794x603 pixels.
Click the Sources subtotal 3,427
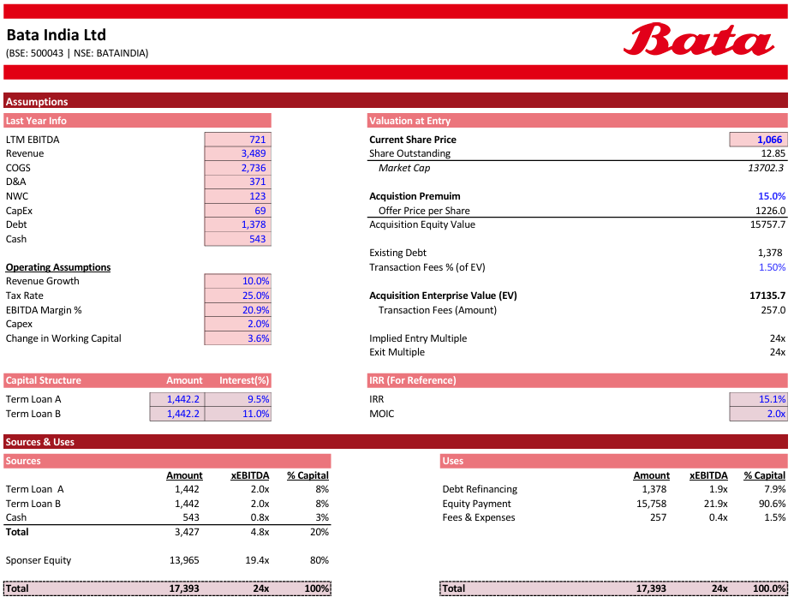click(x=187, y=532)
